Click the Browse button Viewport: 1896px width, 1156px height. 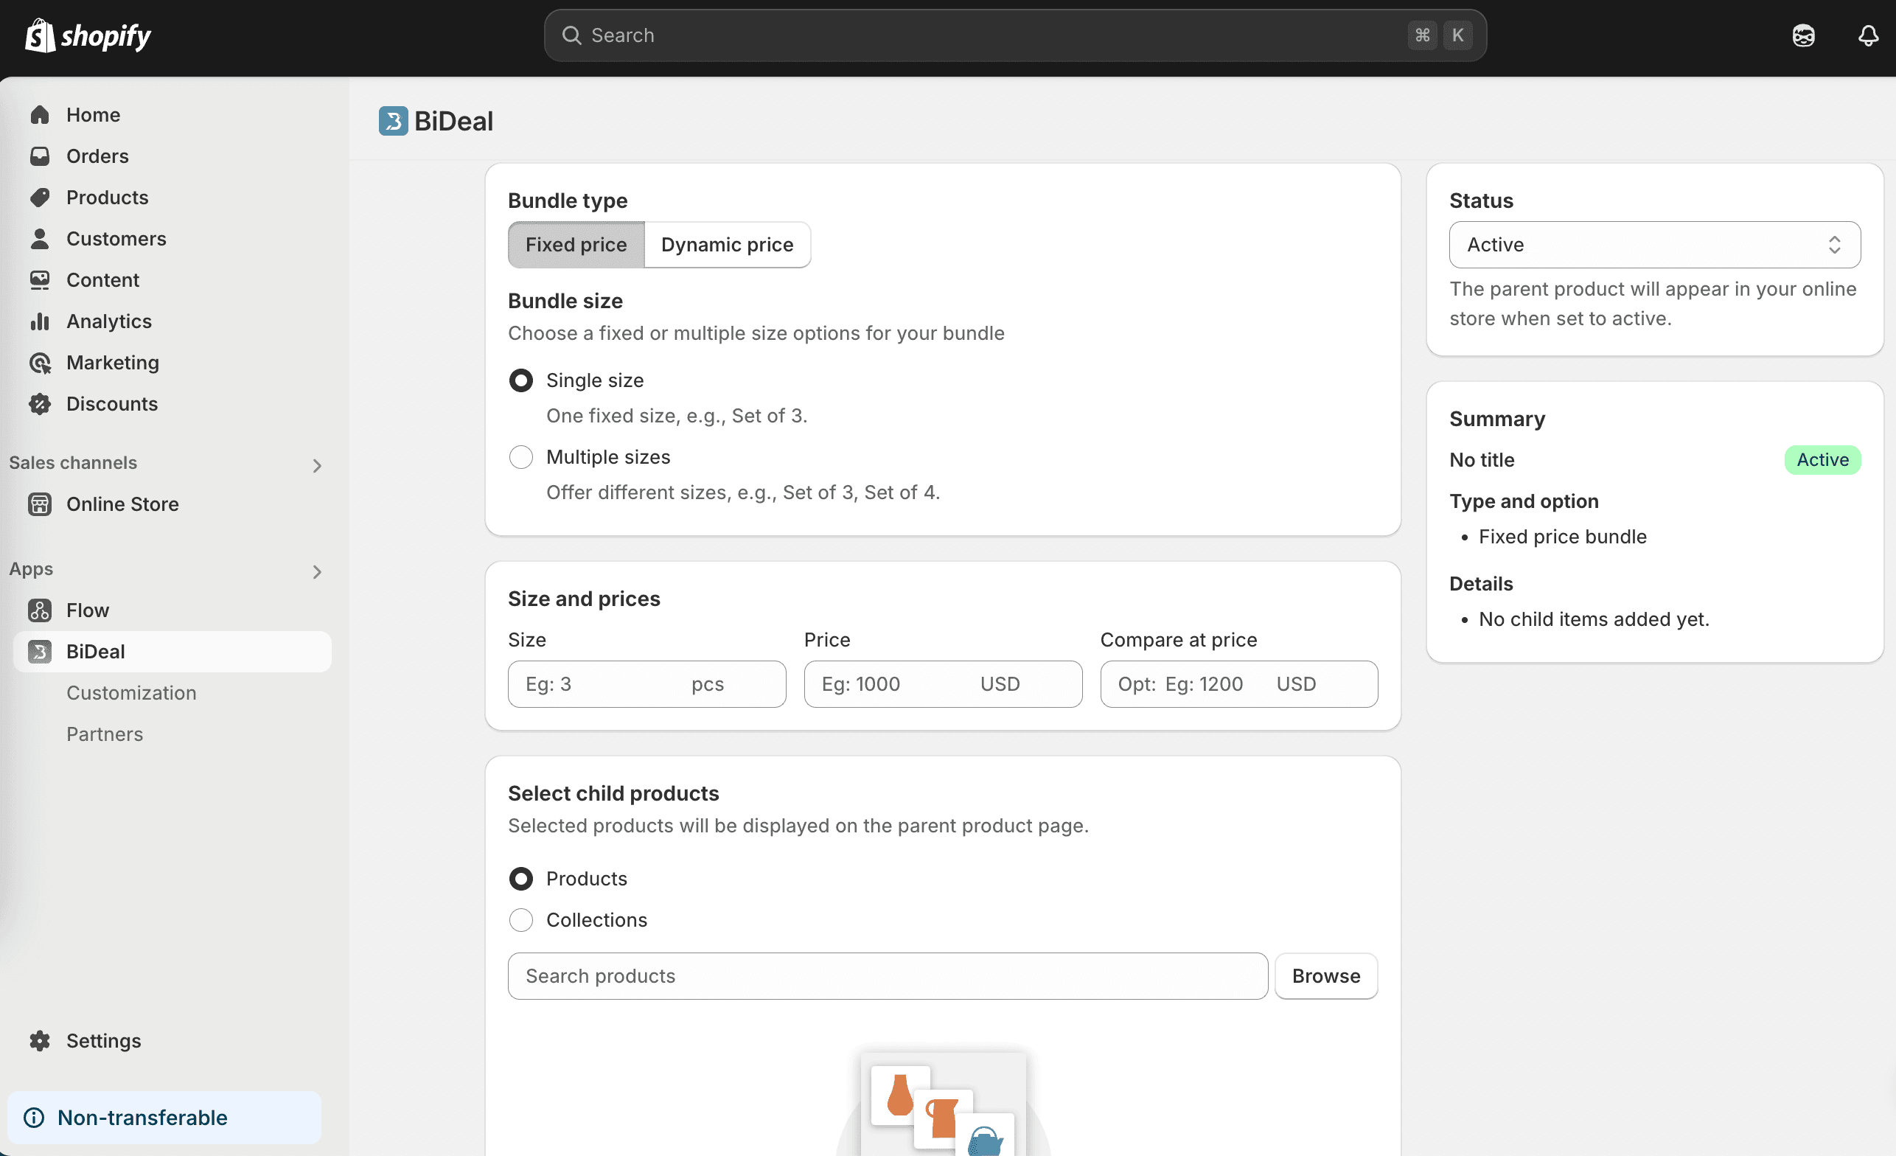1326,976
